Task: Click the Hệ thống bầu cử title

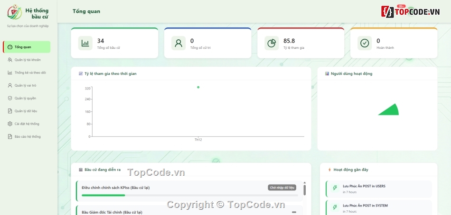Action: pyautogui.click(x=37, y=13)
